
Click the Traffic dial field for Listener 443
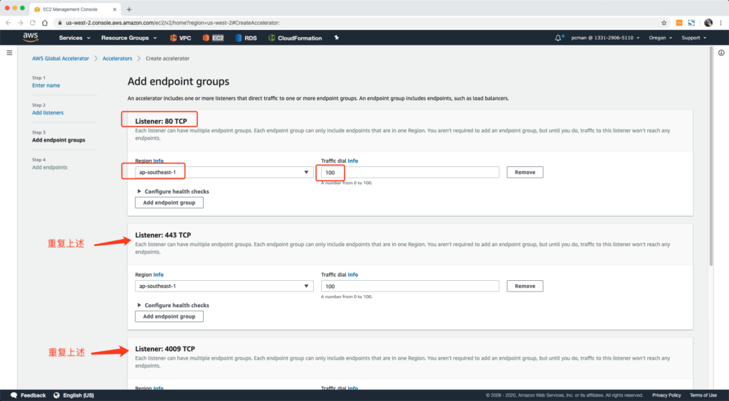pos(409,286)
